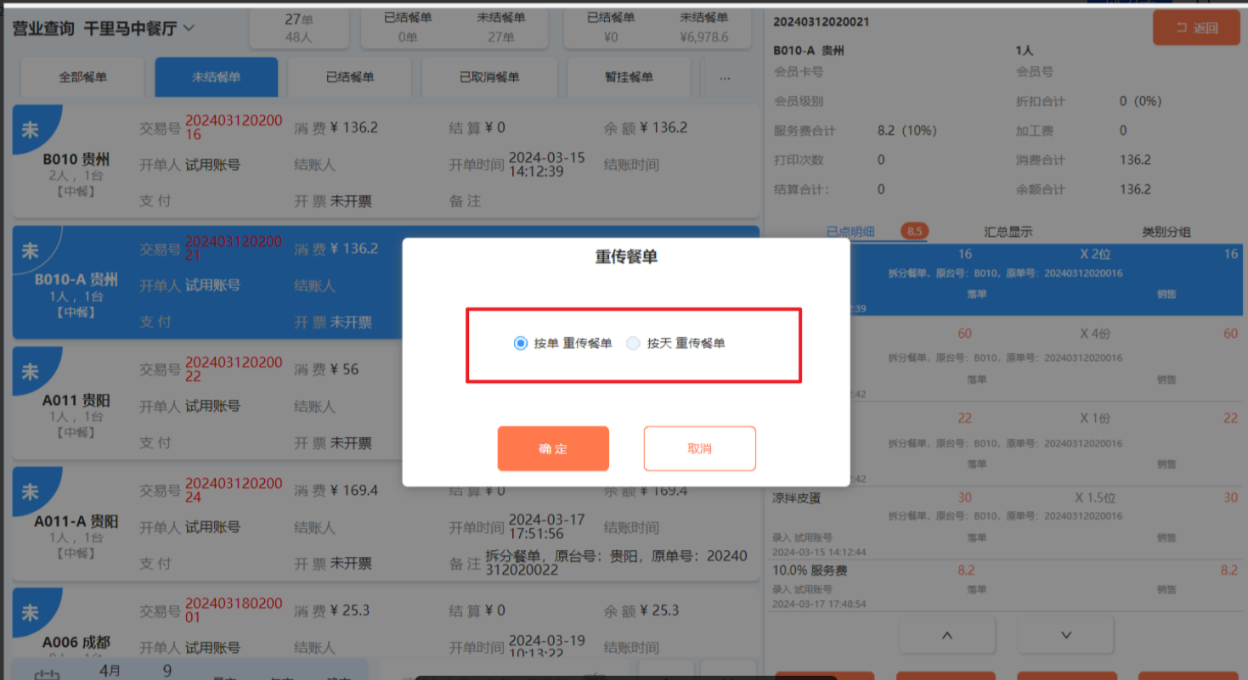The image size is (1248, 680).
Task: Click the scroll down arrow button
Action: coord(1066,635)
